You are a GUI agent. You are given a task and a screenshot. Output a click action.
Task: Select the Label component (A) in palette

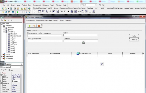click(x=50, y=12)
